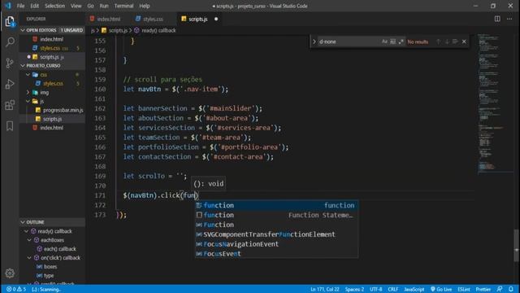Click the unsaved dot on scripts.js tab
Image resolution: width=520 pixels, height=293 pixels.
pos(216,19)
